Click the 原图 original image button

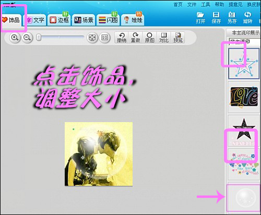click(x=149, y=38)
